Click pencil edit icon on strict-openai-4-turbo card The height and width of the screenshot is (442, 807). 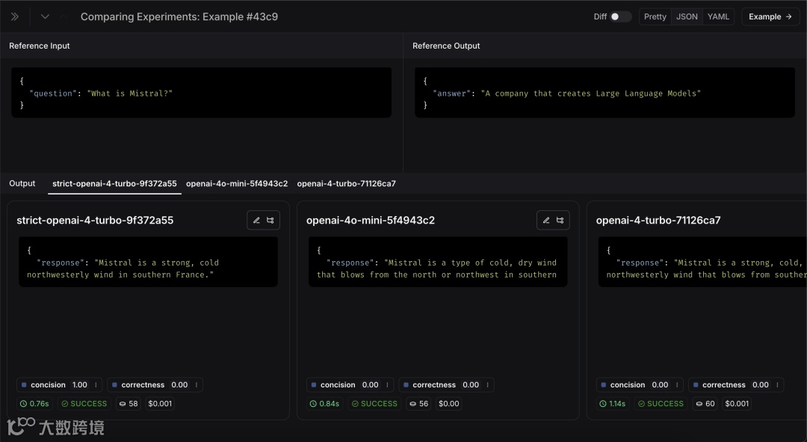(x=256, y=220)
